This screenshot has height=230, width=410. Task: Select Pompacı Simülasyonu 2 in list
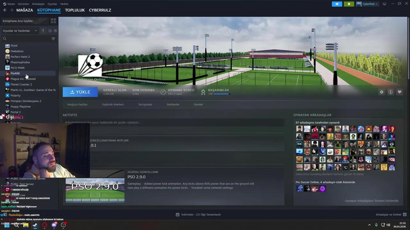26,101
